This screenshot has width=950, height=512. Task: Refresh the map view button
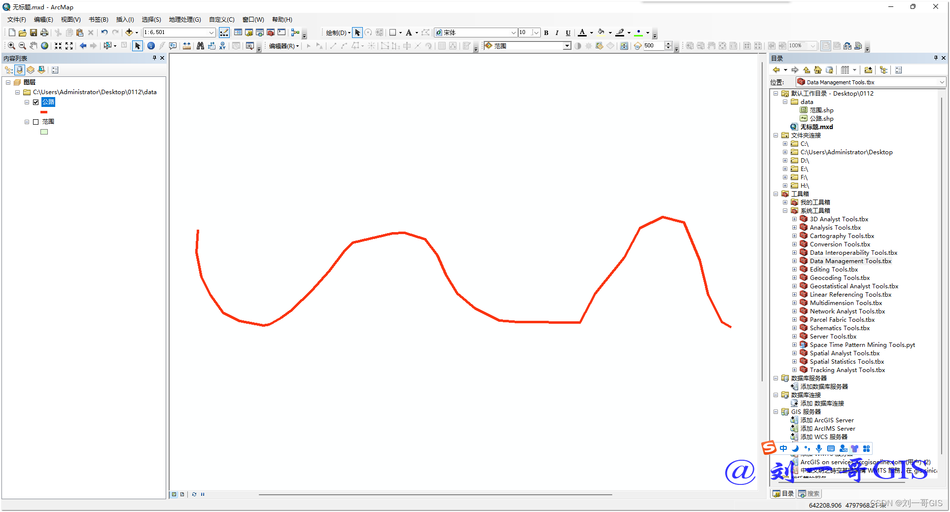click(x=194, y=494)
